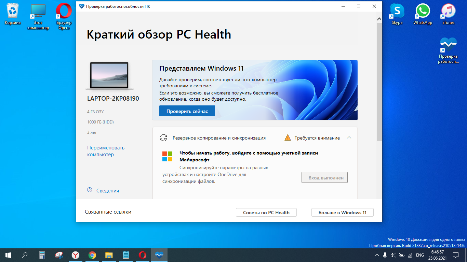Open the Этот компьютер desktop icon
The width and height of the screenshot is (467, 262).
pyautogui.click(x=38, y=16)
